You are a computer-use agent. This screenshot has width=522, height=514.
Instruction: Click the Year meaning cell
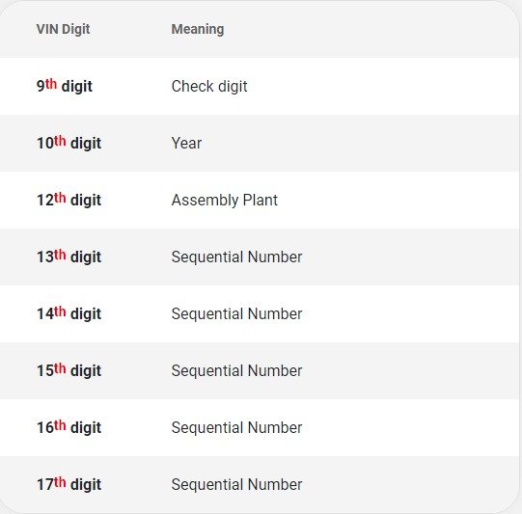point(186,144)
